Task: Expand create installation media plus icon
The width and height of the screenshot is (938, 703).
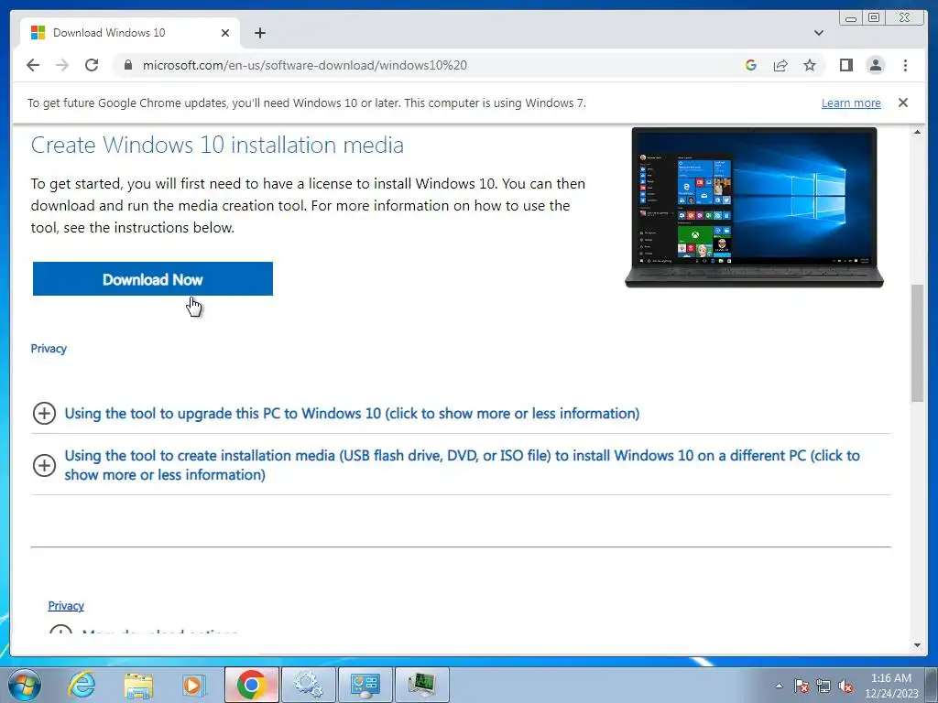Action: pyautogui.click(x=44, y=464)
